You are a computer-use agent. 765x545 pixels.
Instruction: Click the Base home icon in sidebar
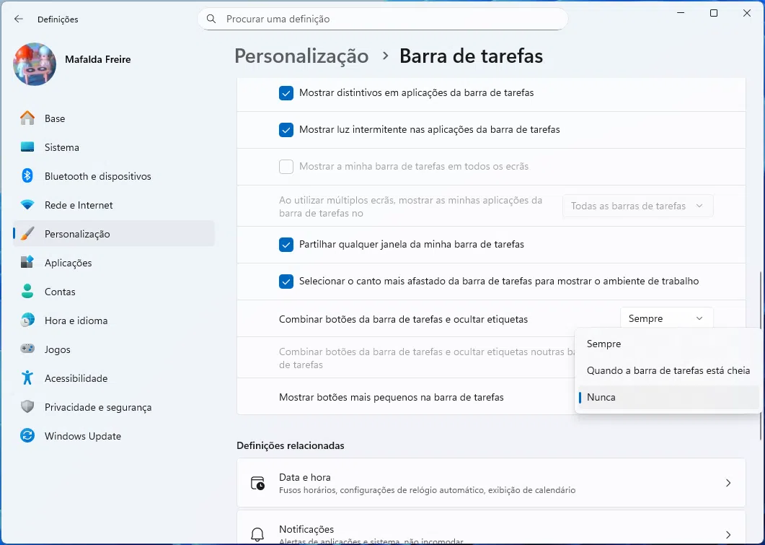click(27, 118)
